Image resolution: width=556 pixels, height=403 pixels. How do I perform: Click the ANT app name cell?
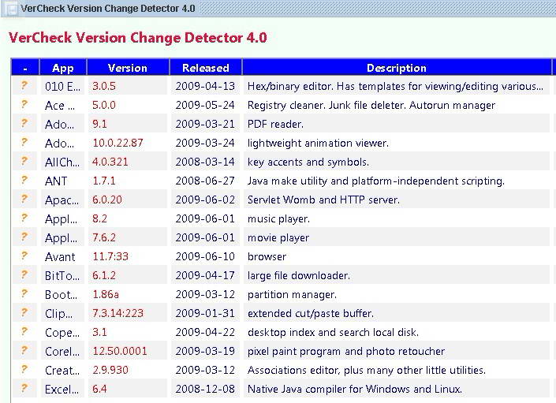click(57, 181)
